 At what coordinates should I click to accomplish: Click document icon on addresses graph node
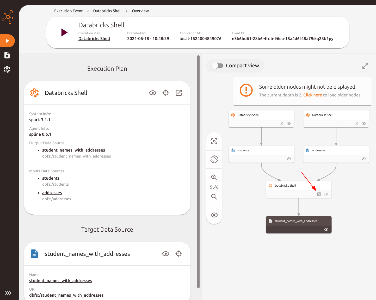click(308, 150)
